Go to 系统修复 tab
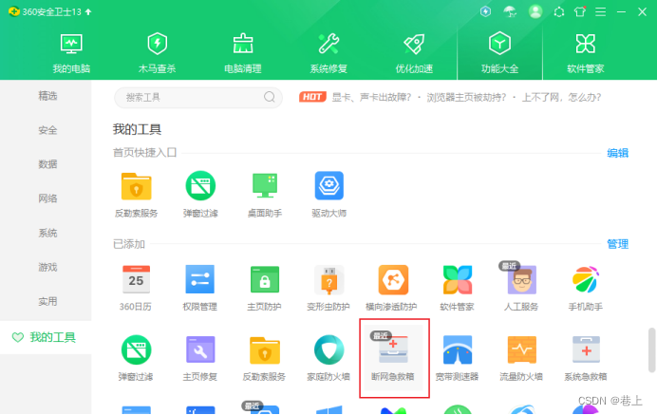This screenshot has width=657, height=415. point(328,54)
